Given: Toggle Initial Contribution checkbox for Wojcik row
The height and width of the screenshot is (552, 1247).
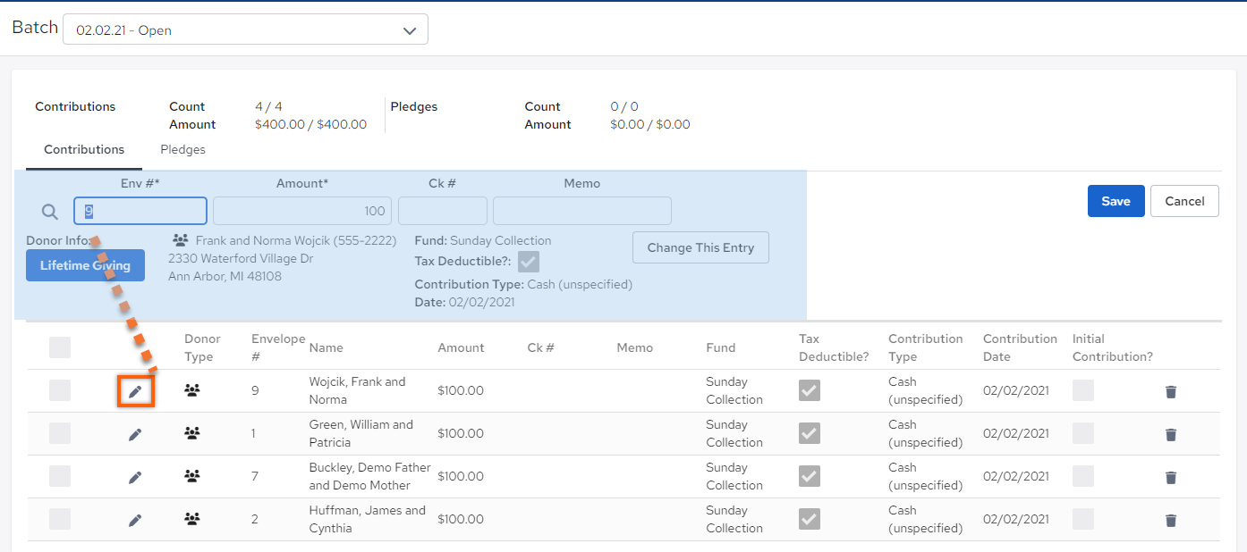Looking at the screenshot, I should click(1083, 390).
